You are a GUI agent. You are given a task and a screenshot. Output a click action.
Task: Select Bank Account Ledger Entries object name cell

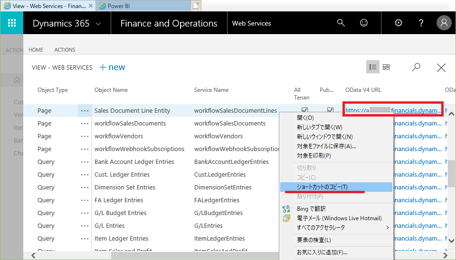(134, 162)
